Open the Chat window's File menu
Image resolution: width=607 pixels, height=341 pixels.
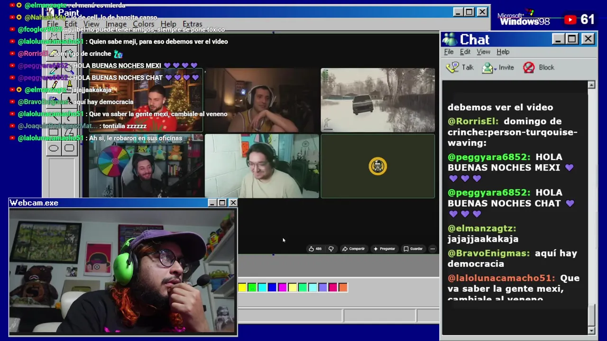point(449,52)
